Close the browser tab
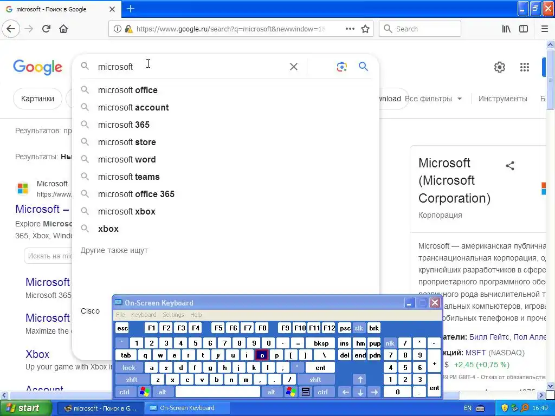555x416 pixels. pos(112,9)
